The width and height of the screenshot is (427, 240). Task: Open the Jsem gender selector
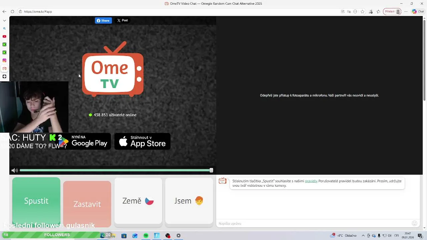[189, 201]
